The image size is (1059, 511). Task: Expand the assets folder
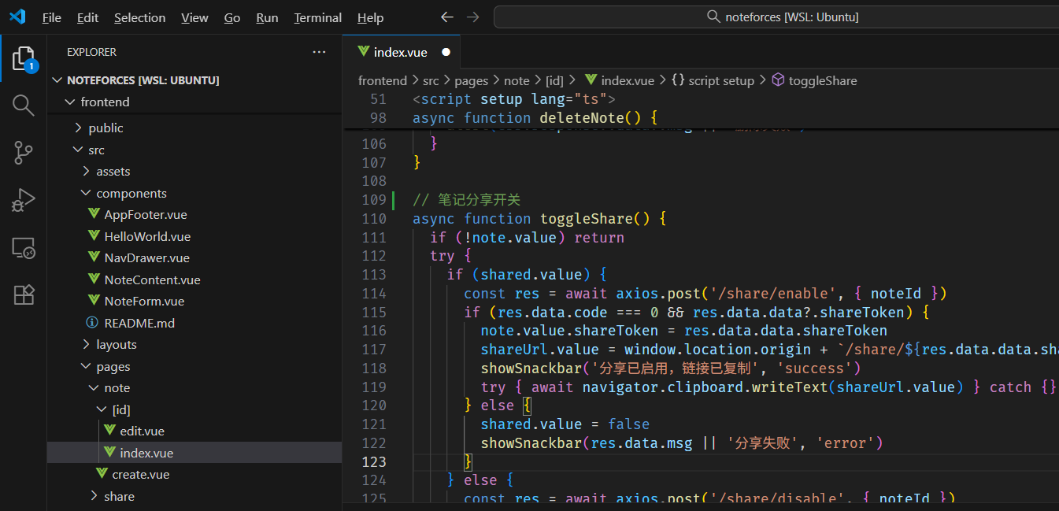pyautogui.click(x=113, y=172)
